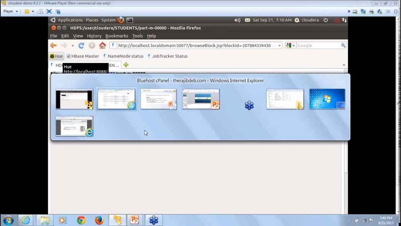Expand the dropdown arrow beside the pause icon
This screenshot has width=401, height=226.
point(33,11)
